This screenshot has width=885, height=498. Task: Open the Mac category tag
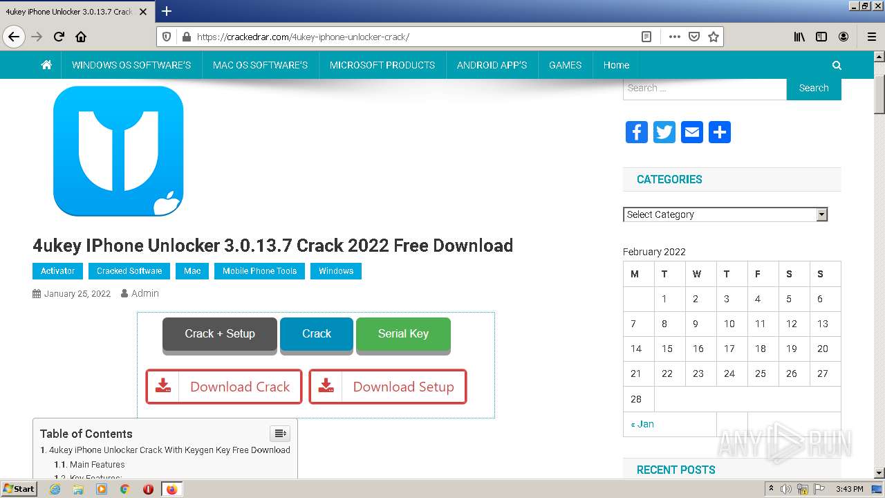point(192,271)
